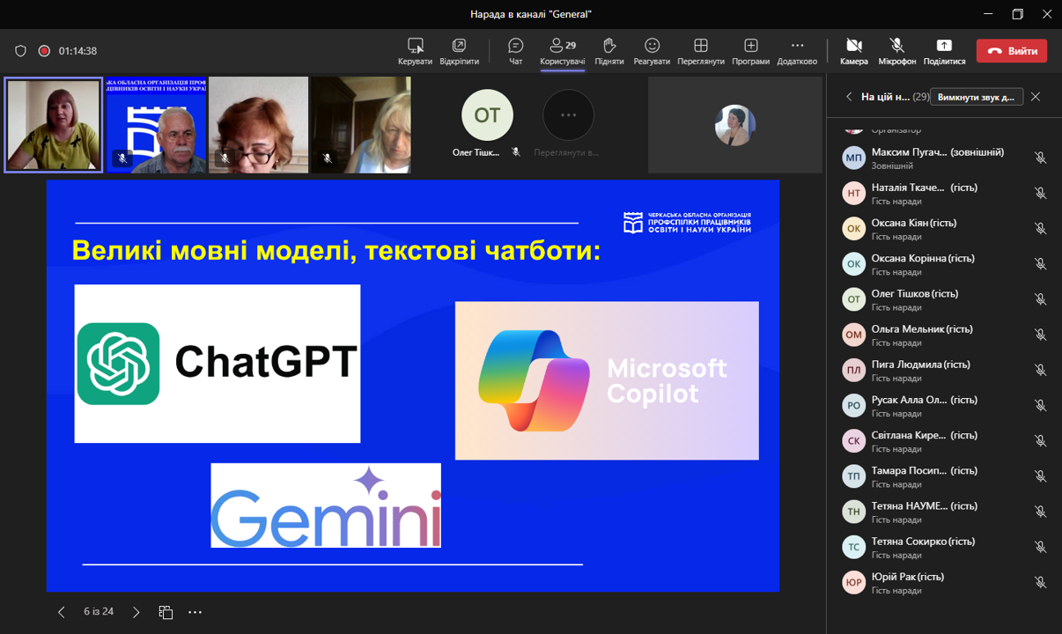Image resolution: width=1062 pixels, height=634 pixels.
Task: Click the Mute all button
Action: tap(977, 97)
